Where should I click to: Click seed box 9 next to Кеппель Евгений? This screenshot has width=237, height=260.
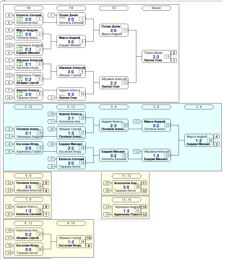click(9, 15)
